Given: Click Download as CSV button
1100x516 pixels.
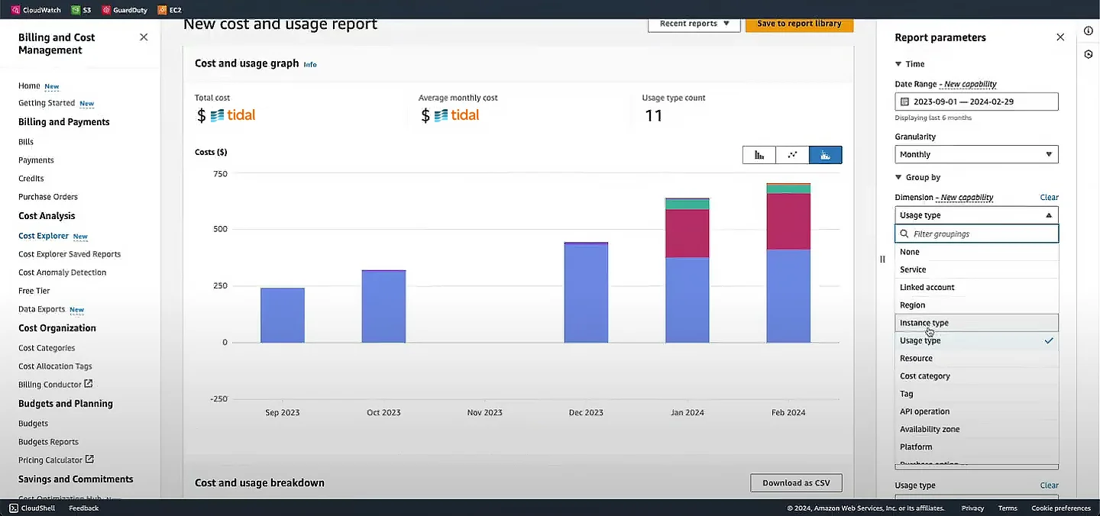Looking at the screenshot, I should (x=796, y=482).
